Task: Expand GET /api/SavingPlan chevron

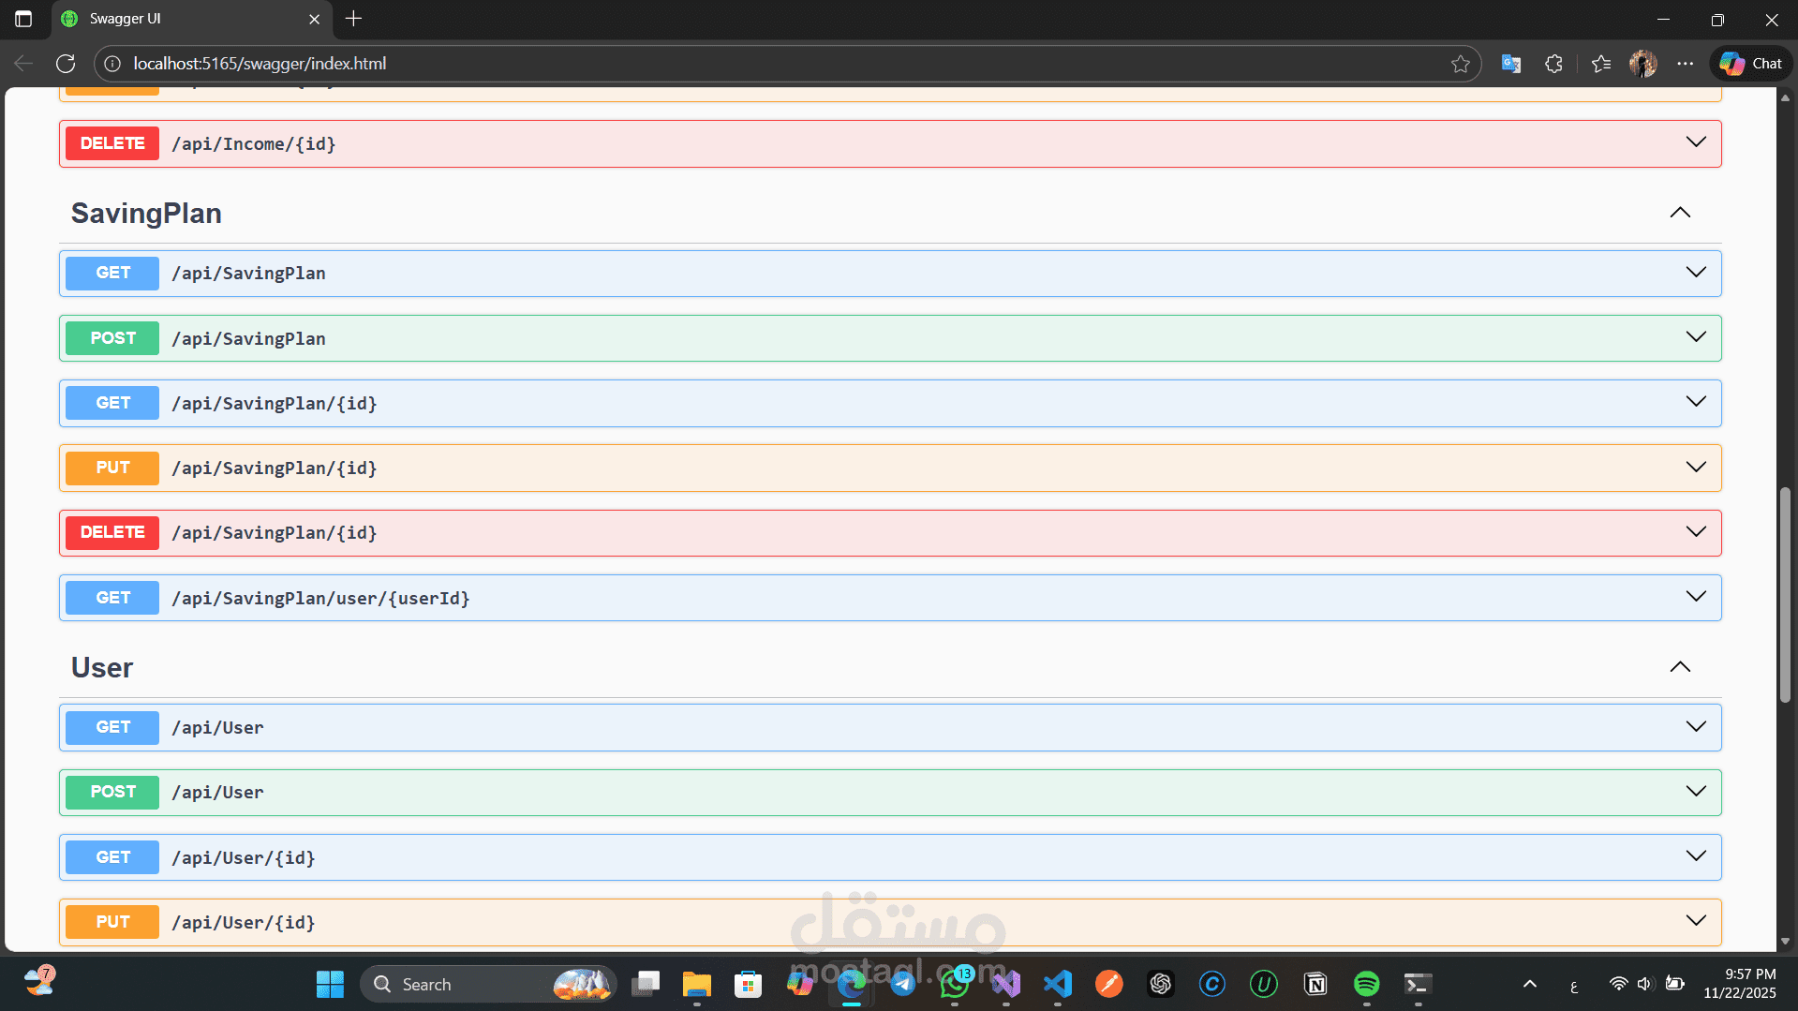Action: click(1695, 273)
